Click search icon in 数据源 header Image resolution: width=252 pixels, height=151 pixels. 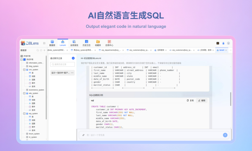[38, 50]
